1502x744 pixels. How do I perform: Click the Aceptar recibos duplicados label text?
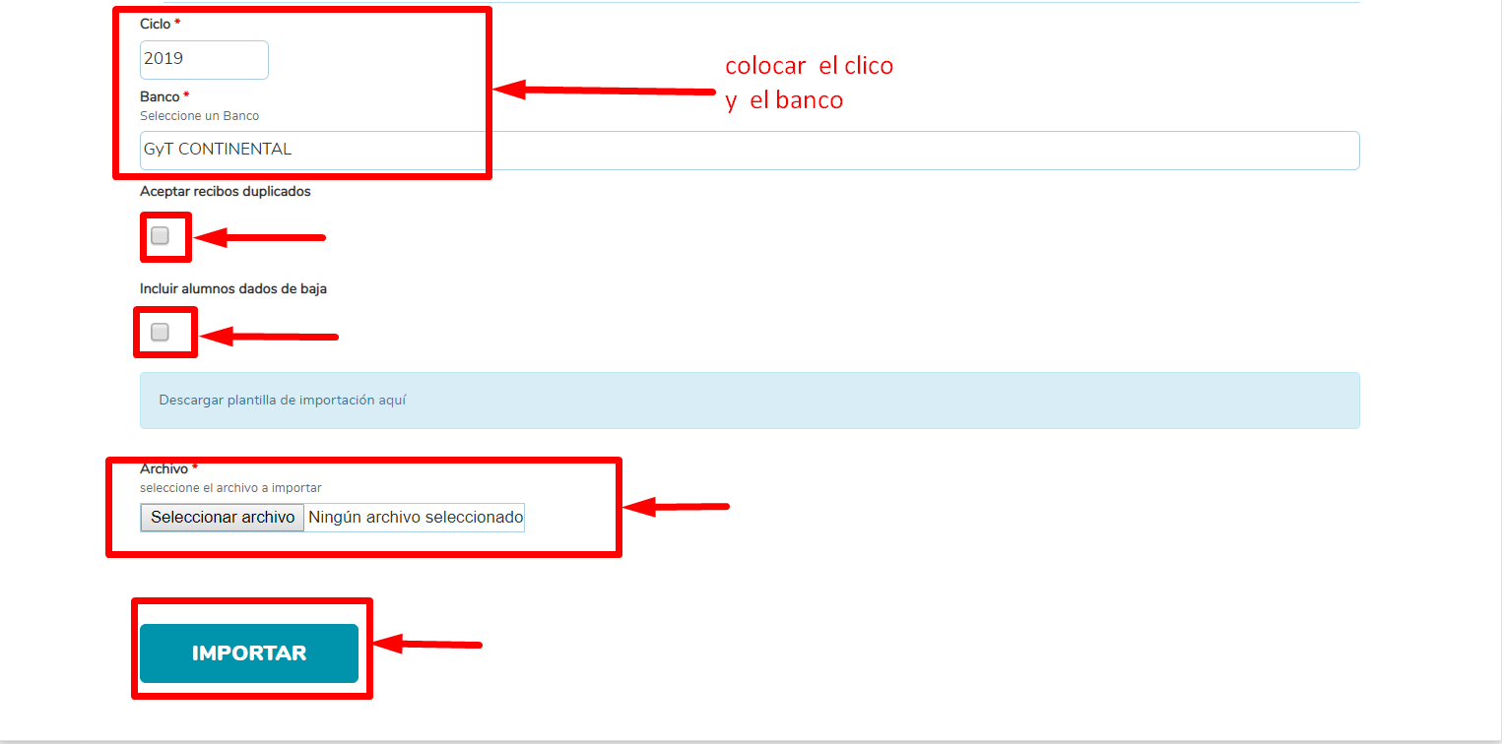pos(226,191)
